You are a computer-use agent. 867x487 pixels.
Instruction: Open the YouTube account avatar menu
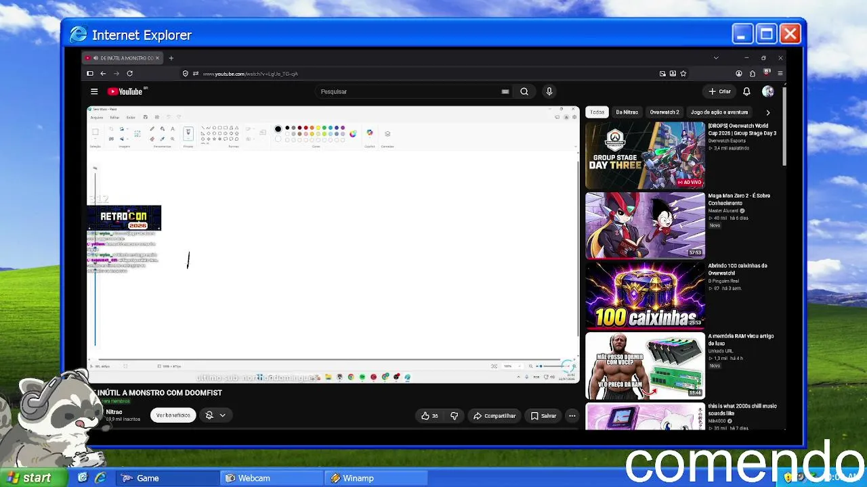(767, 91)
